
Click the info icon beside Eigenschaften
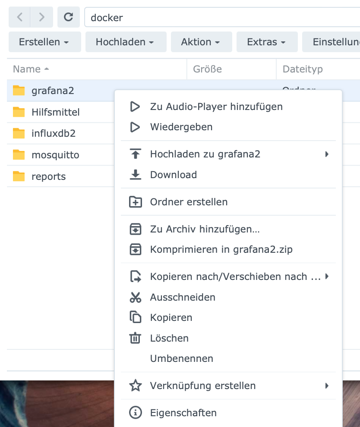coord(136,413)
